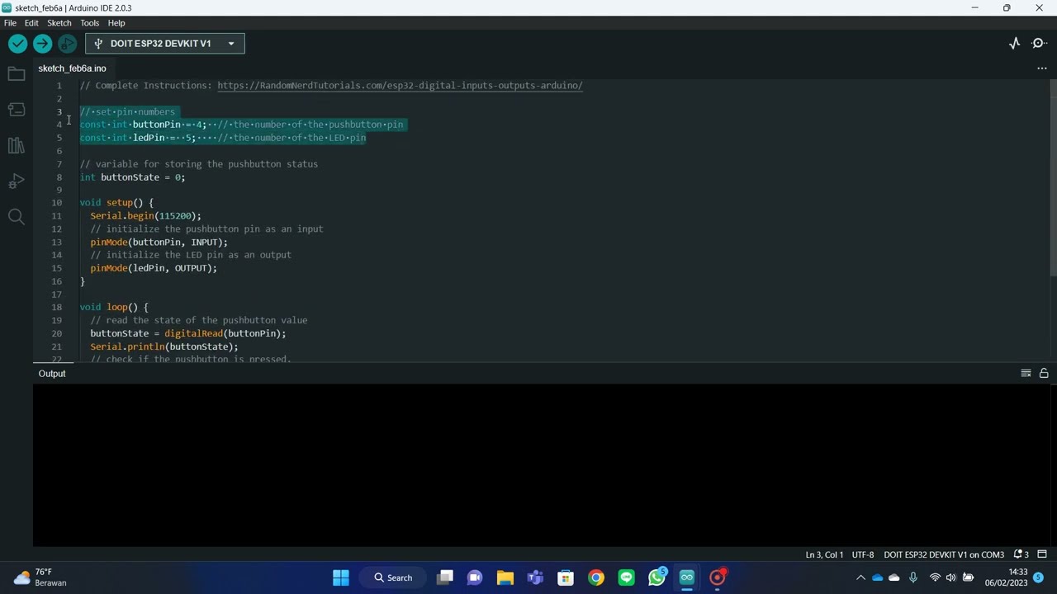The image size is (1057, 594).
Task: Click the UTF-8 encoding status entry
Action: [x=863, y=554]
